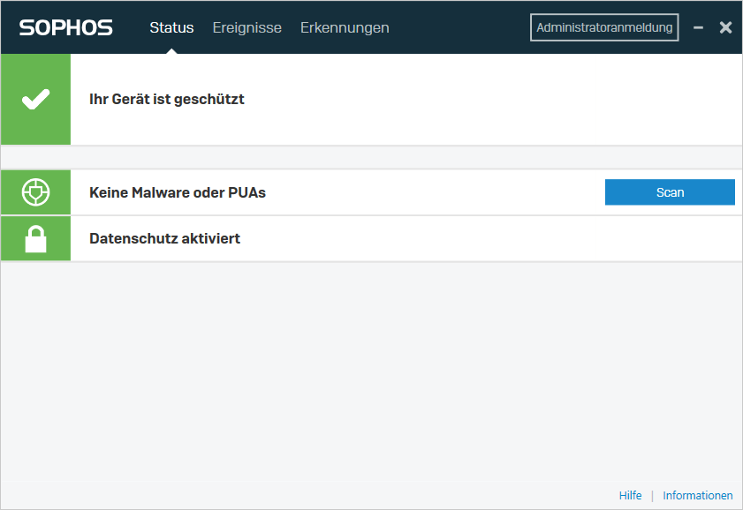743x510 pixels.
Task: Click the SOPHOS logo in header
Action: [65, 27]
